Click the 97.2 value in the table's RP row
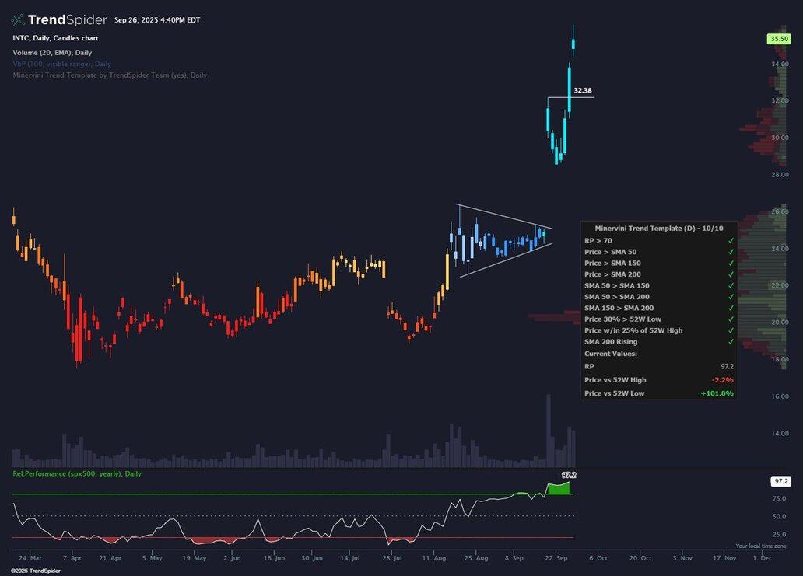The height and width of the screenshot is (576, 803). tap(728, 367)
